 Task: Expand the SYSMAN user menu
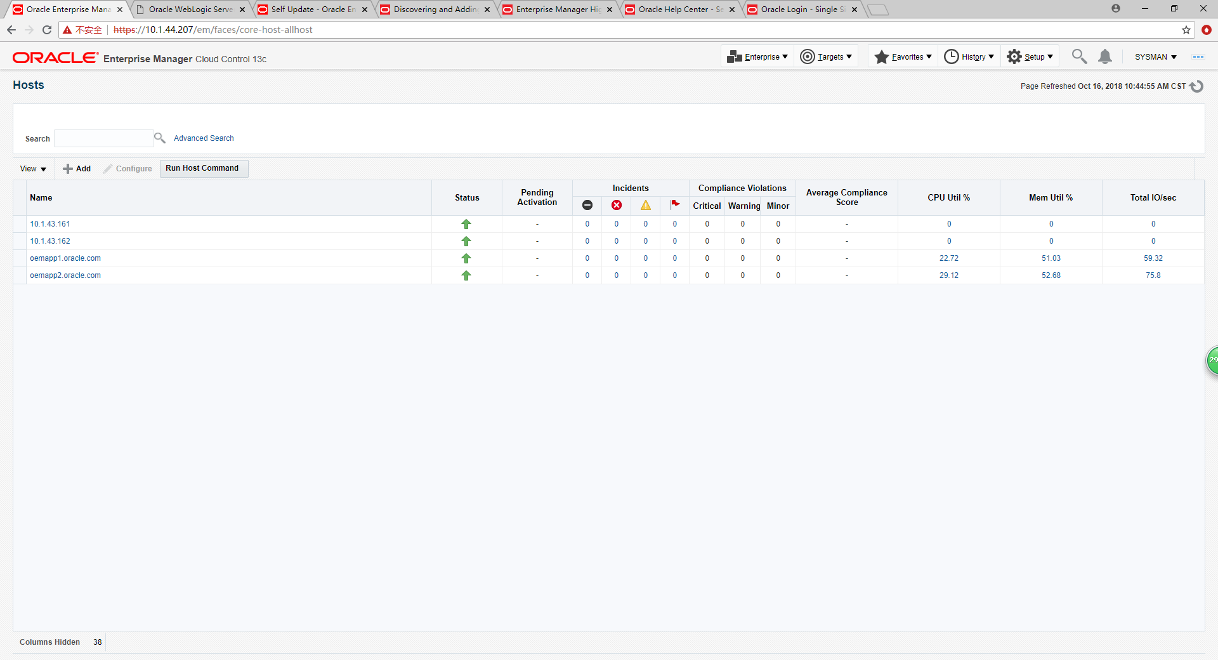pos(1155,56)
